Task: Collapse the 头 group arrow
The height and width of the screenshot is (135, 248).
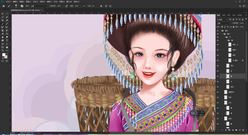Action: pos(225,37)
